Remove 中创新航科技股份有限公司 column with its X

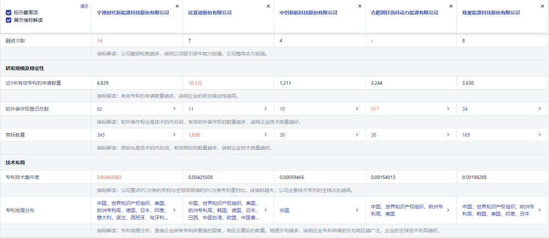click(360, 6)
